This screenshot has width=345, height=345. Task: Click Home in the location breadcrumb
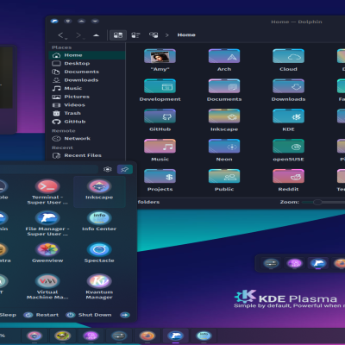click(186, 34)
